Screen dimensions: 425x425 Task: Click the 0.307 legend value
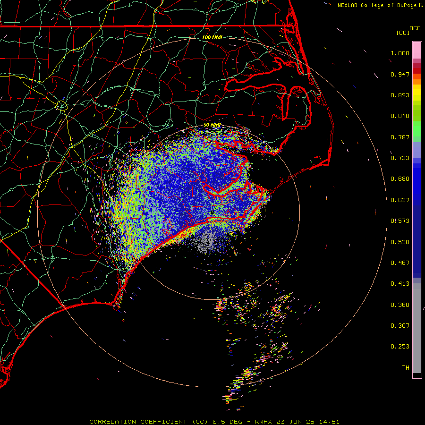click(x=400, y=326)
